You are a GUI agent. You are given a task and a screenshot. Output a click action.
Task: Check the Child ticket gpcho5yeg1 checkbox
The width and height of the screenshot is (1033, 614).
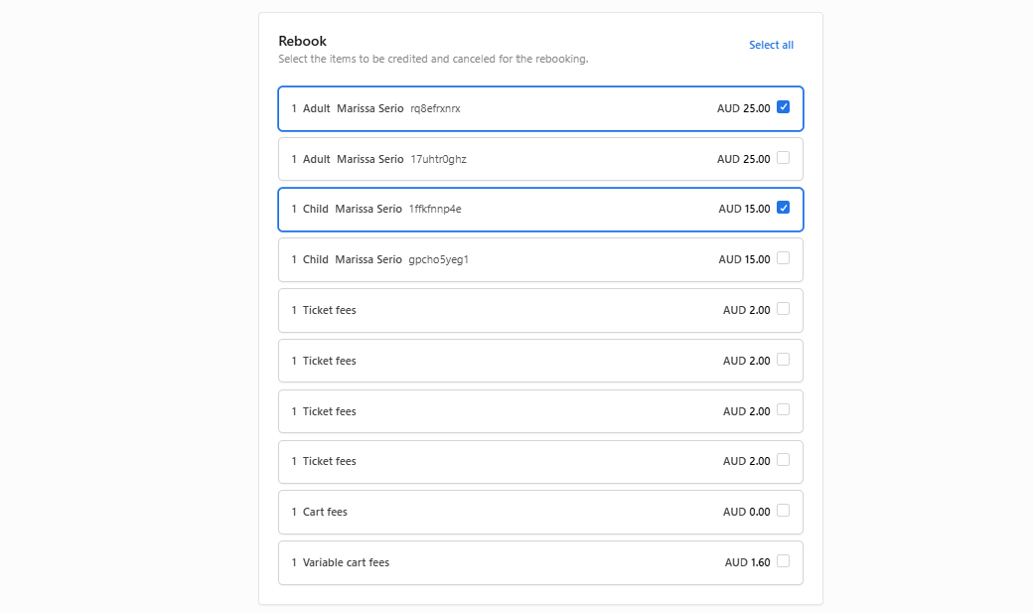click(783, 258)
